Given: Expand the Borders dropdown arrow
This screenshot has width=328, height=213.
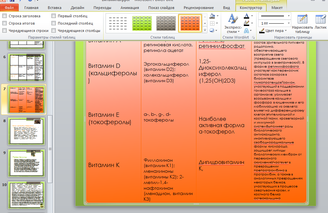Looking at the screenshot, I should pyautogui.click(x=217, y=23).
